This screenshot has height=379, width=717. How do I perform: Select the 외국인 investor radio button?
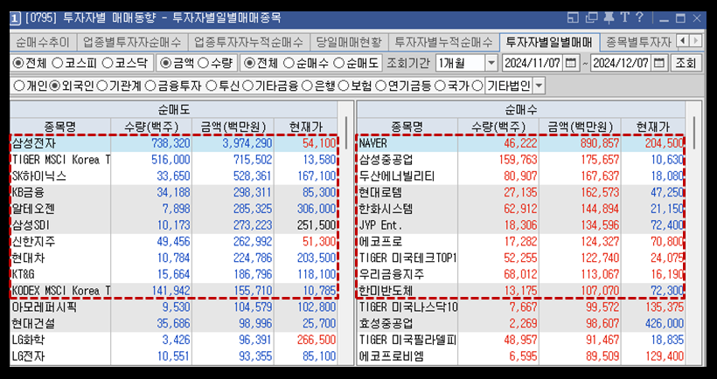click(54, 86)
